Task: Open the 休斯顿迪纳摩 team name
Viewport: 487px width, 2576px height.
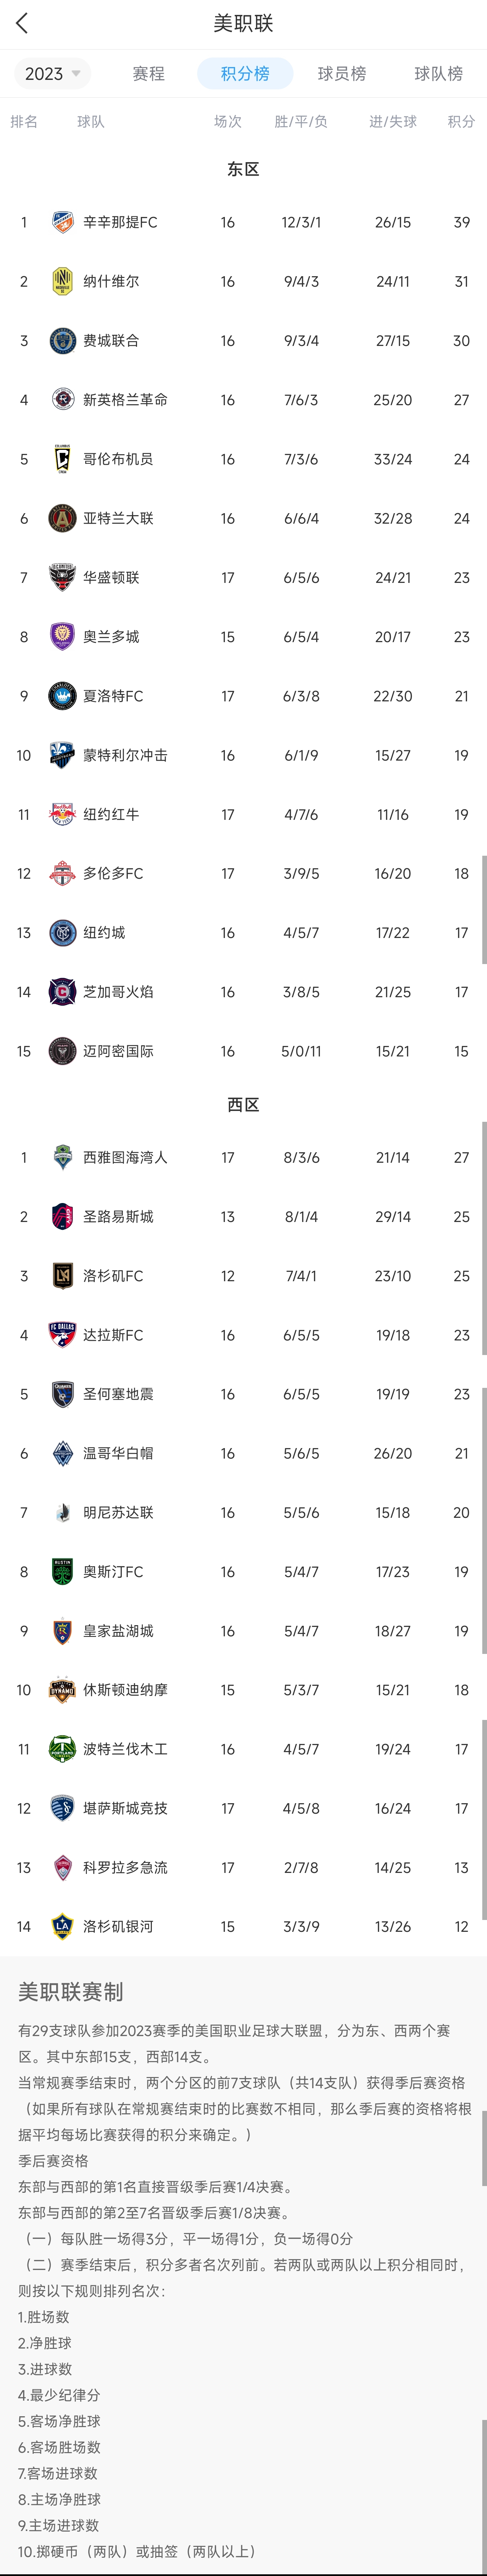Action: click(x=125, y=1690)
